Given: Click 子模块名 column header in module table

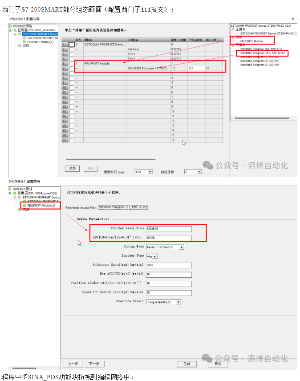Looking at the screenshot, I should 149,40.
